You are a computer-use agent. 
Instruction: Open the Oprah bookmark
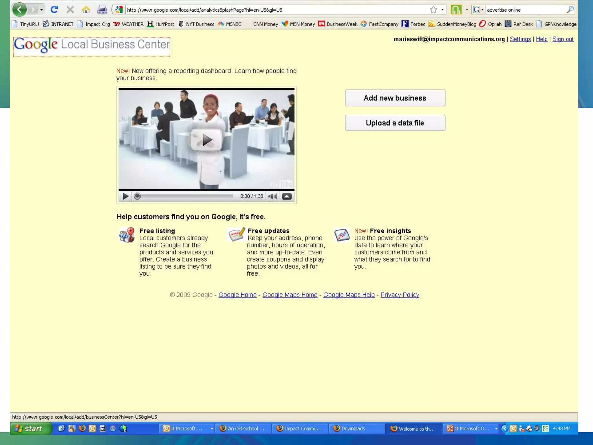click(x=490, y=24)
